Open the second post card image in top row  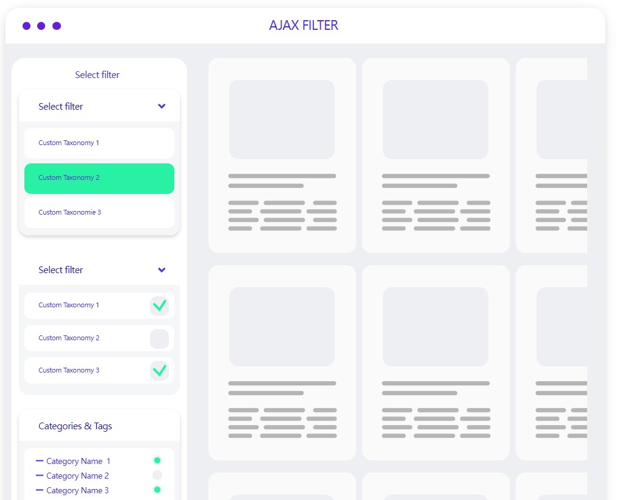[x=435, y=120]
